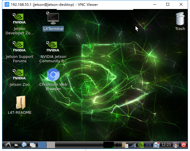
Task: Open the Trash icon on desktop
Action: tap(180, 22)
